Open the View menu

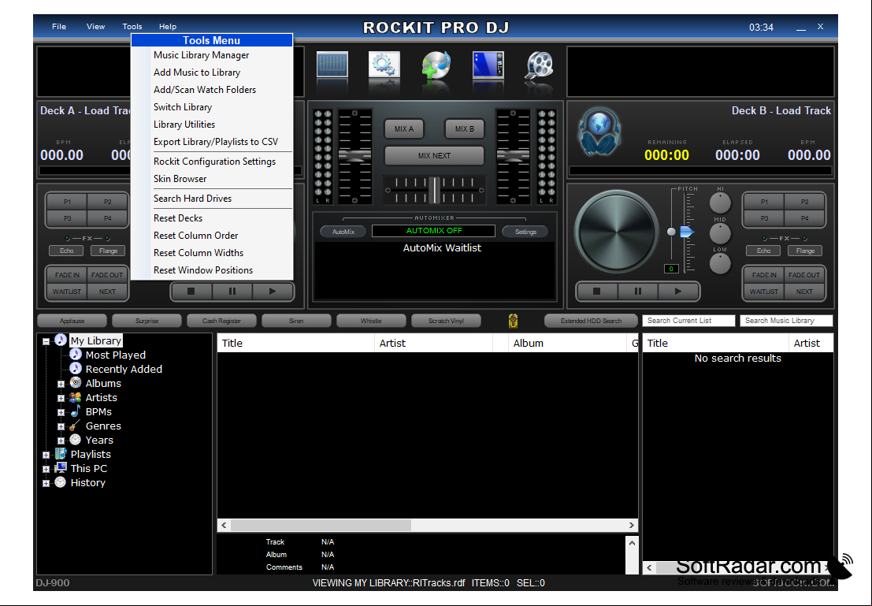95,26
